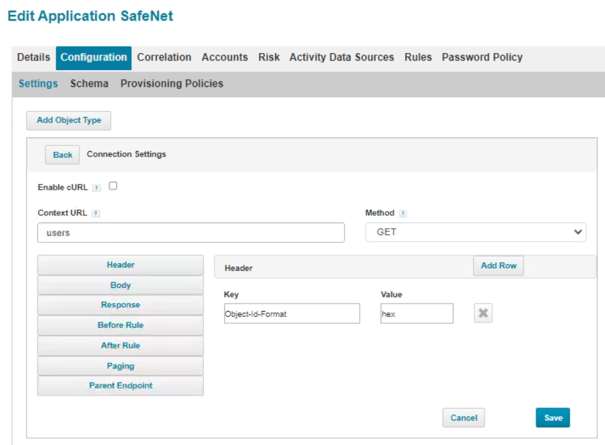Open the Method dropdown showing GET
This screenshot has width=605, height=445.
pos(476,232)
